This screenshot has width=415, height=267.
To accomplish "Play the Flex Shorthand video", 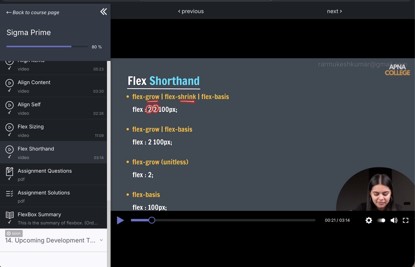I will click(120, 220).
